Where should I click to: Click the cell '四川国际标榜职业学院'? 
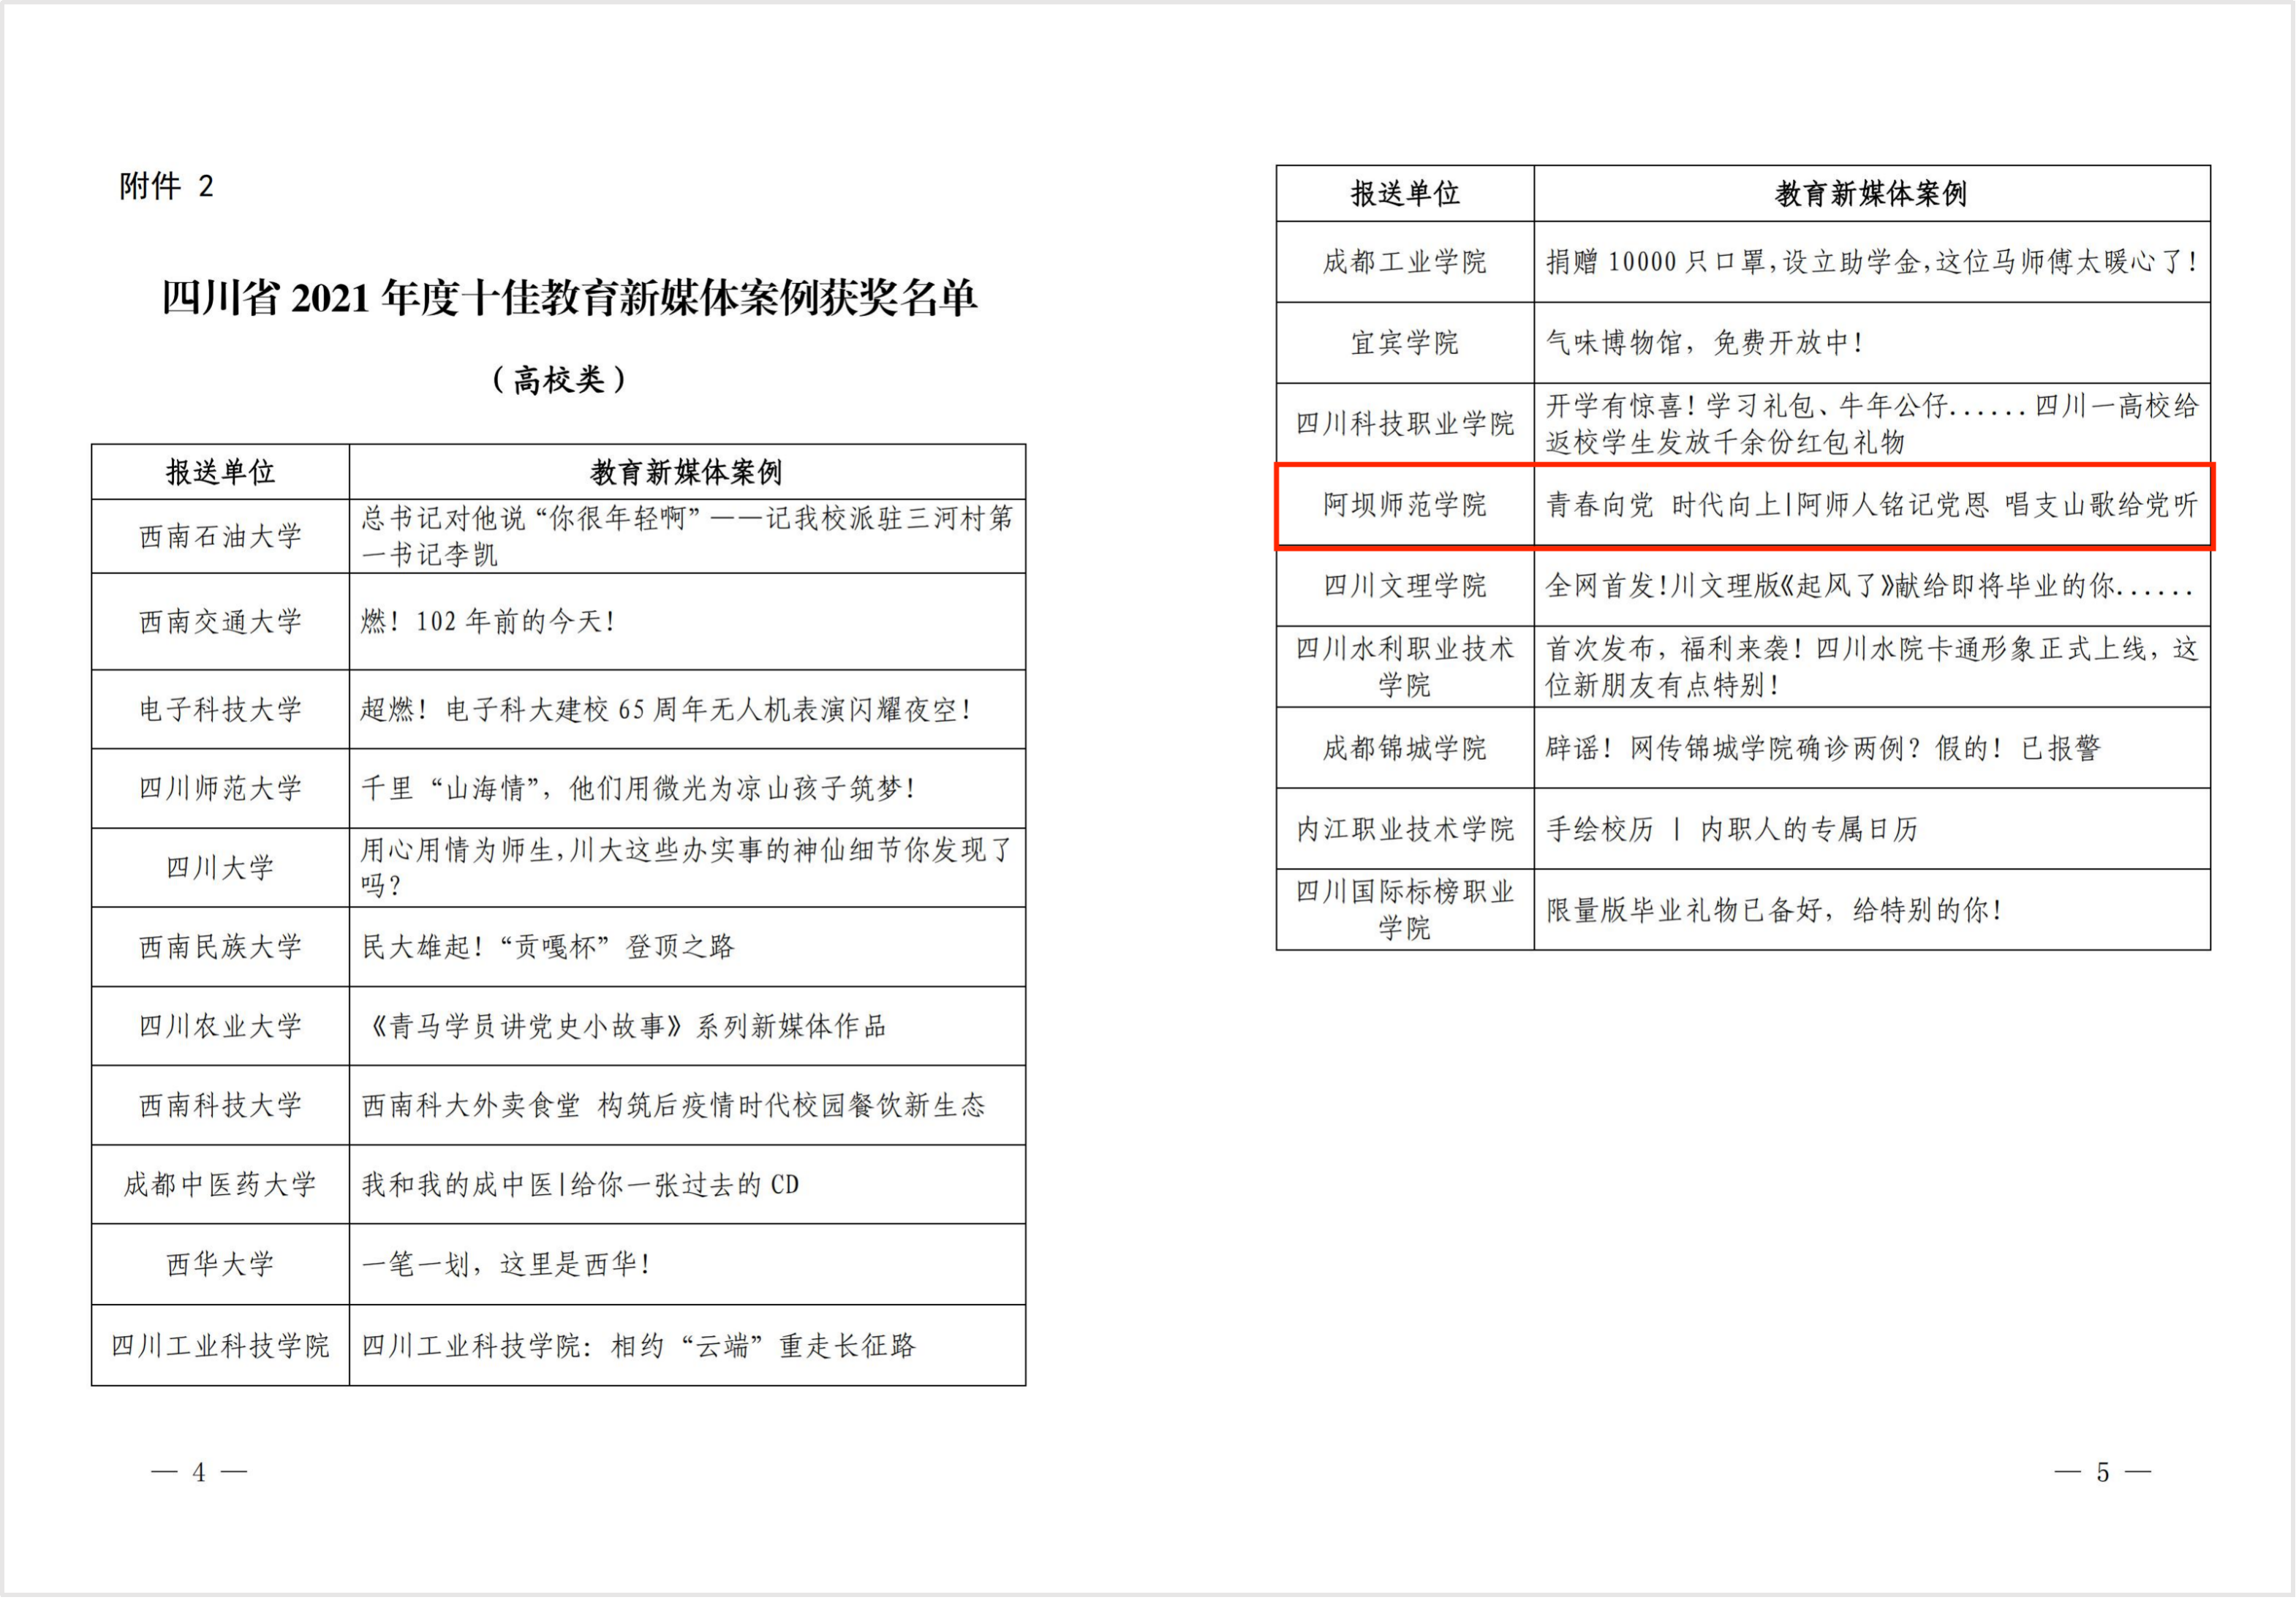click(x=1405, y=910)
